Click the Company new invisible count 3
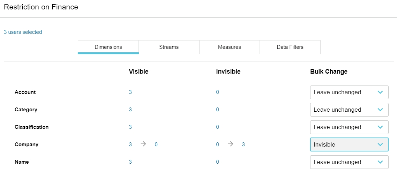 pos(244,145)
